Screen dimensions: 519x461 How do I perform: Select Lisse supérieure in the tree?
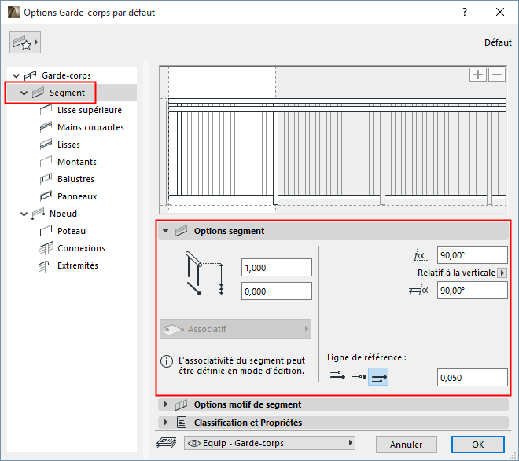pyautogui.click(x=90, y=110)
